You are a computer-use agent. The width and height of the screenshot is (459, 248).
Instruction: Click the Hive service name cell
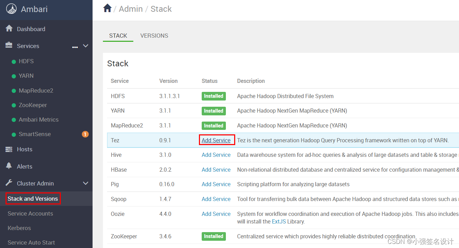[116, 155]
